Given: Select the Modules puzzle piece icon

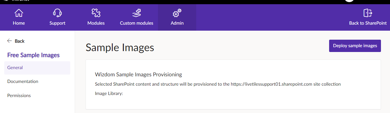Looking at the screenshot, I should pos(96,13).
